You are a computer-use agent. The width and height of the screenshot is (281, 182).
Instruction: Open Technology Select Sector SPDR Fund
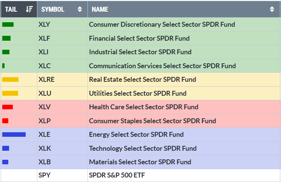(x=143, y=148)
